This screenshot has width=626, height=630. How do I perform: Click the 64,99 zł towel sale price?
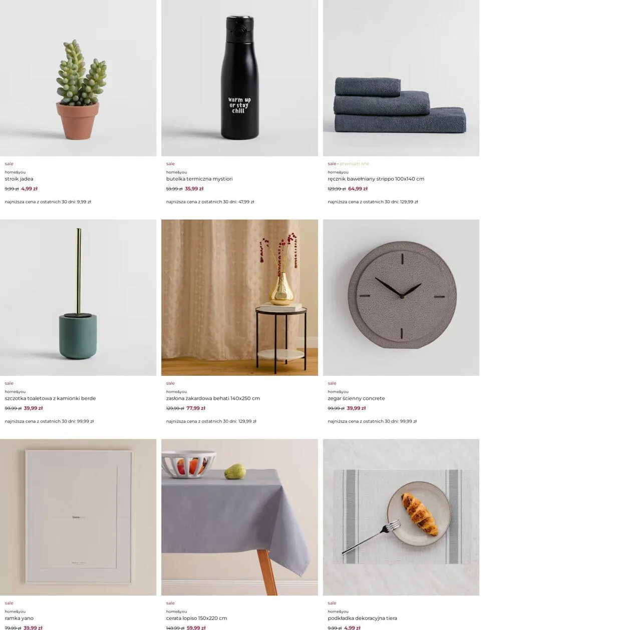(x=358, y=189)
